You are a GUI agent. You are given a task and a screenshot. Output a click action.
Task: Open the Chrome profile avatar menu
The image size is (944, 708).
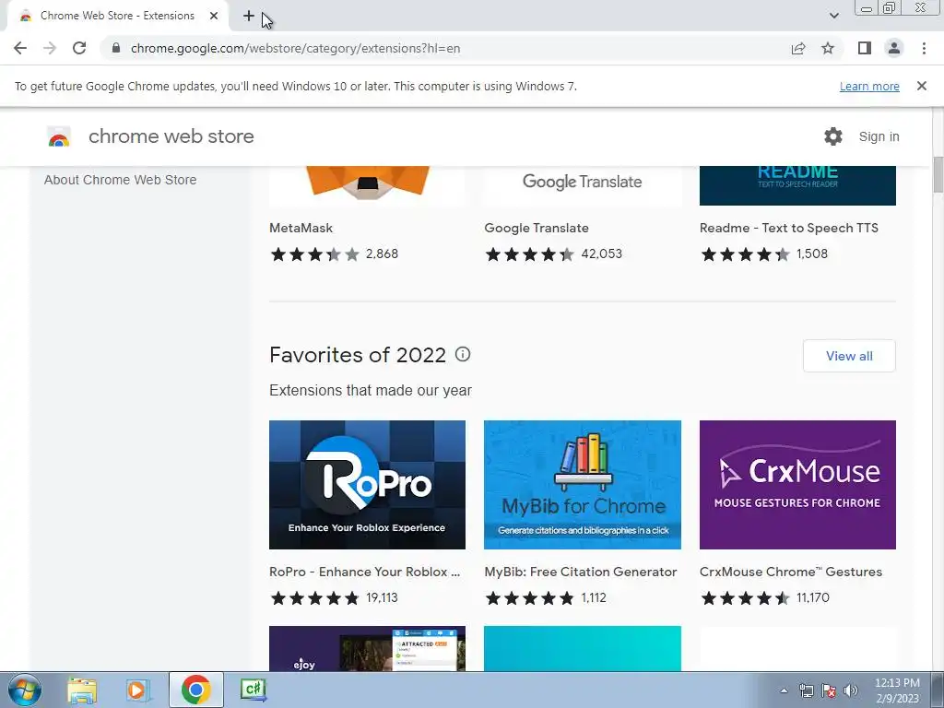pos(894,48)
